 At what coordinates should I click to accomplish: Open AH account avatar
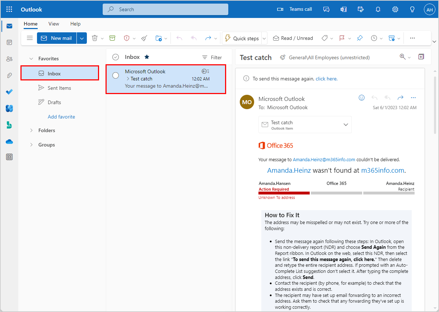[429, 9]
